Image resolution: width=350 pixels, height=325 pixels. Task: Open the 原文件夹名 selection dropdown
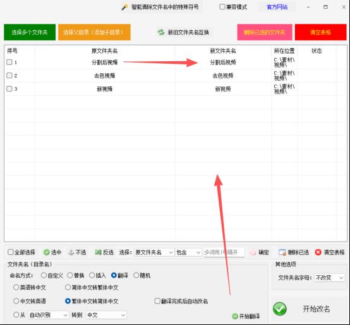pyautogui.click(x=154, y=252)
